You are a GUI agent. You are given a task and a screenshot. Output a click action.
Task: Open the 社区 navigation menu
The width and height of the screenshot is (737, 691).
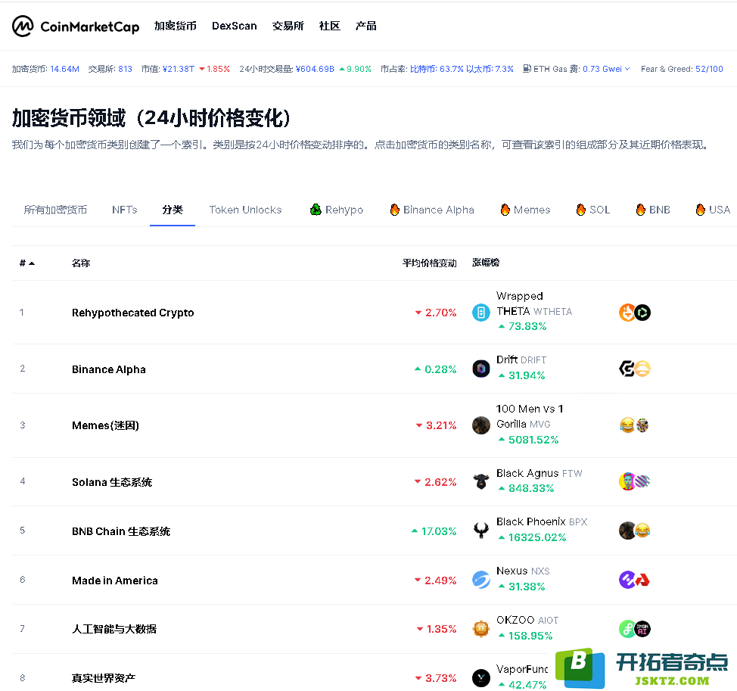click(x=329, y=26)
